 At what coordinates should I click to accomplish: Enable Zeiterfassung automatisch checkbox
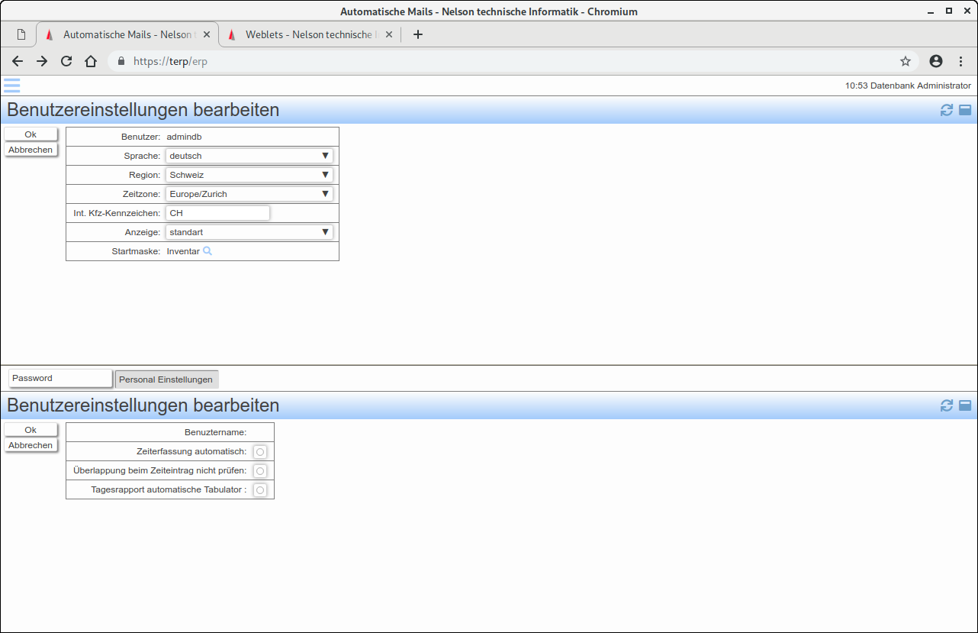click(260, 452)
